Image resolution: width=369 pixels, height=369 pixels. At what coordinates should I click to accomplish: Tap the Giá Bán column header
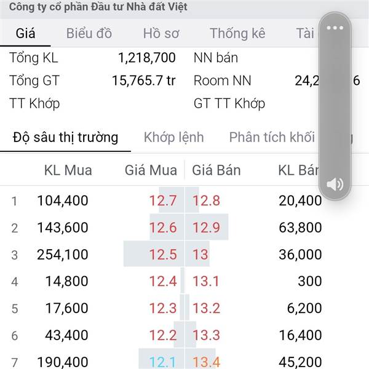[216, 170]
